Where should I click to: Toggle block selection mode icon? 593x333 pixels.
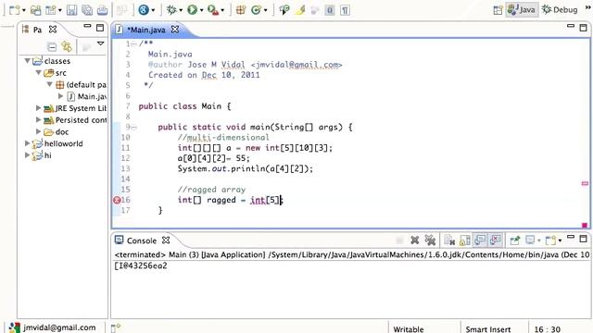(x=330, y=10)
